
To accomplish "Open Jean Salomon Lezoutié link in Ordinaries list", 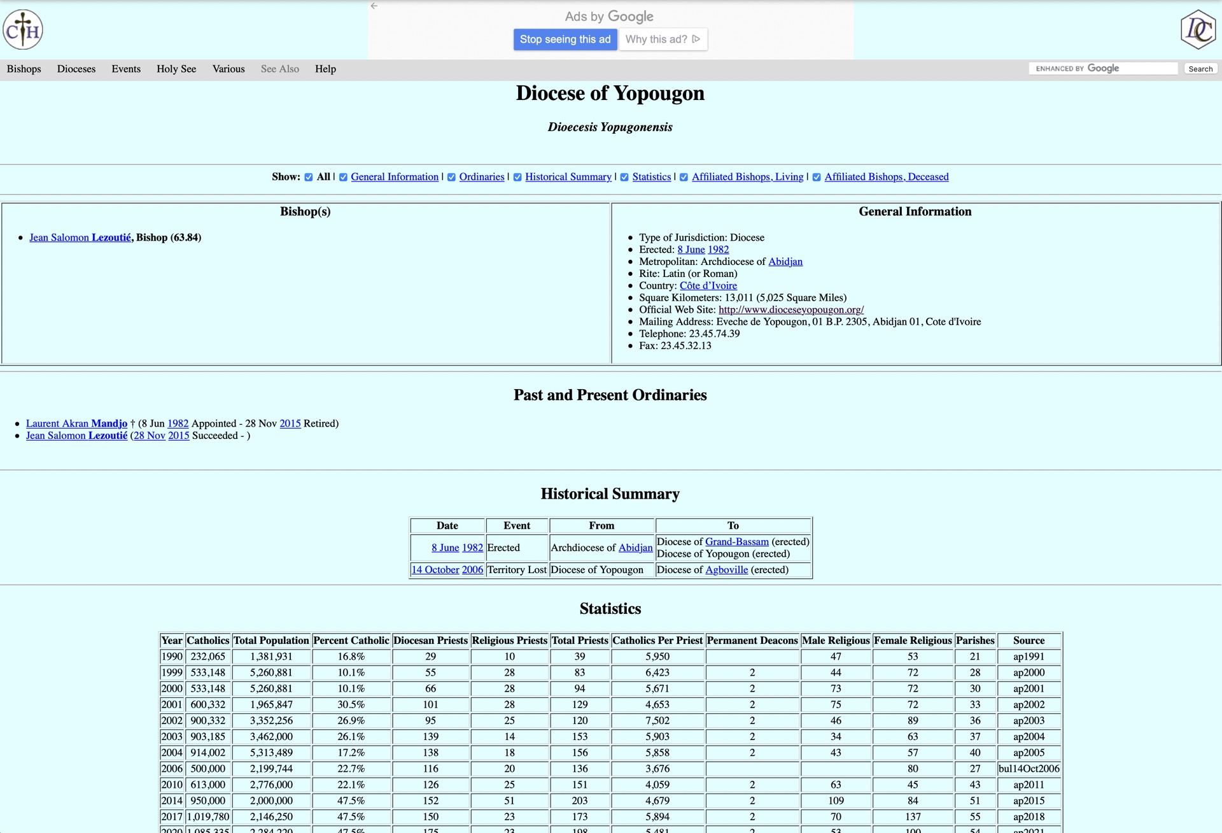I will point(76,436).
